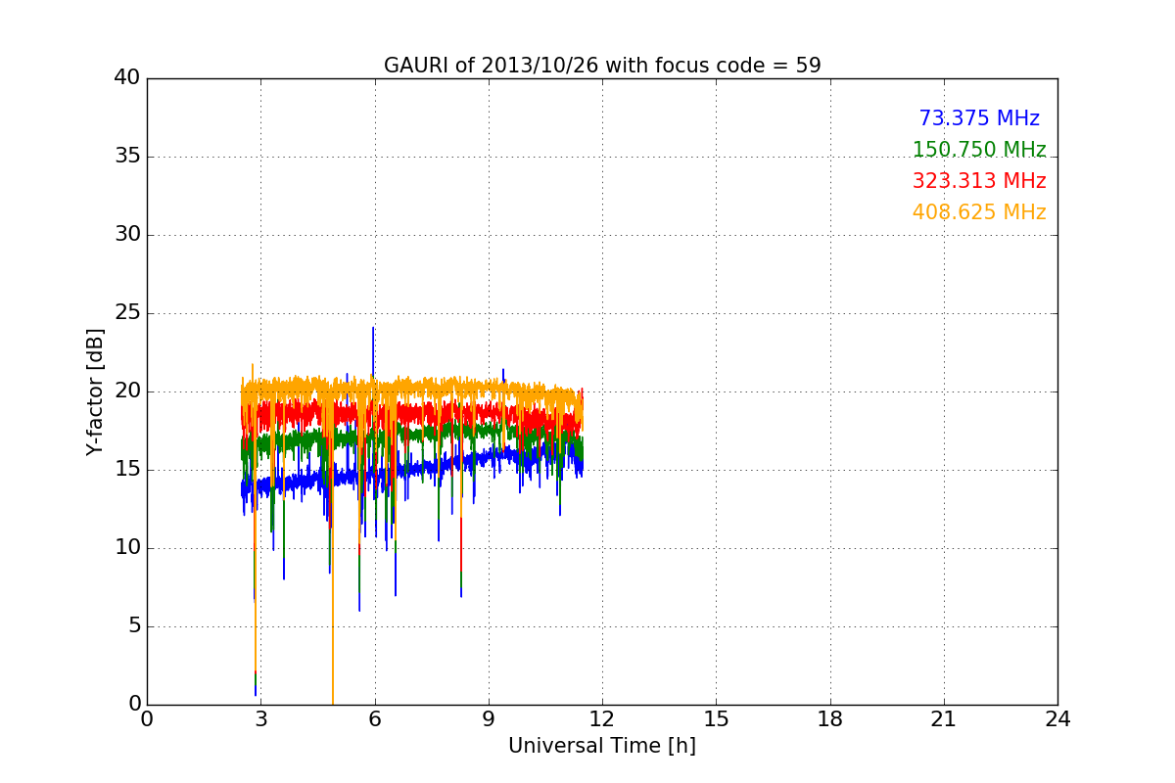Select the 'Universal Time [h]' axis label
This screenshot has width=1175, height=783.
coord(602,746)
